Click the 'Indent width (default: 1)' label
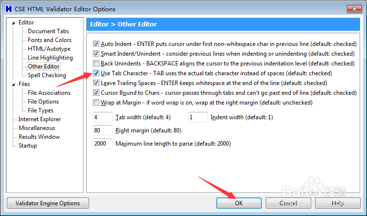The height and width of the screenshot is (216, 367). coord(242,117)
